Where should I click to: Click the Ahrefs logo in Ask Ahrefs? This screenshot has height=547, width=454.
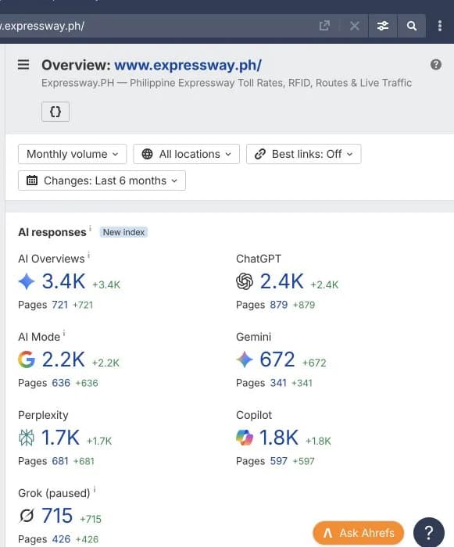tap(327, 533)
